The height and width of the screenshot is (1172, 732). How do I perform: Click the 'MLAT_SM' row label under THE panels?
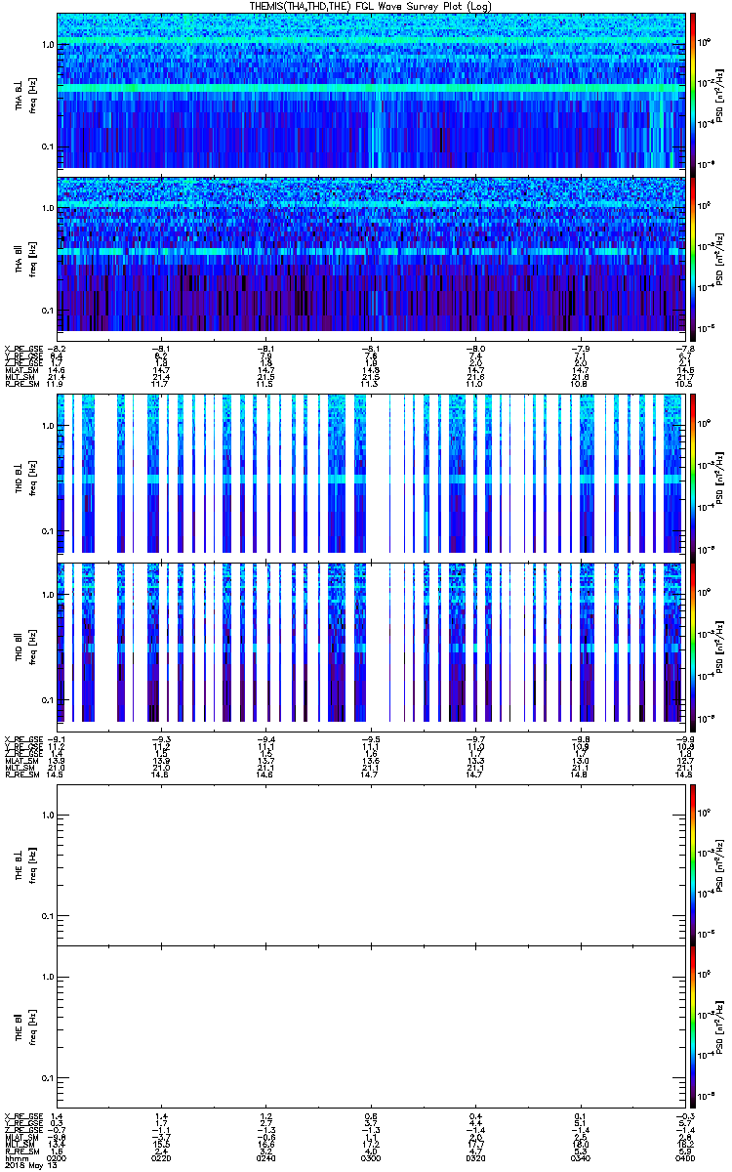[20, 1137]
